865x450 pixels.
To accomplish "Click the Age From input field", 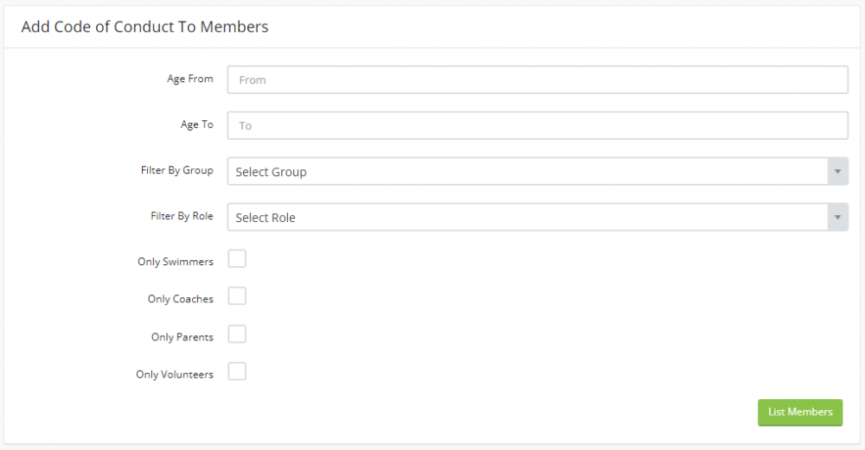I will [536, 79].
